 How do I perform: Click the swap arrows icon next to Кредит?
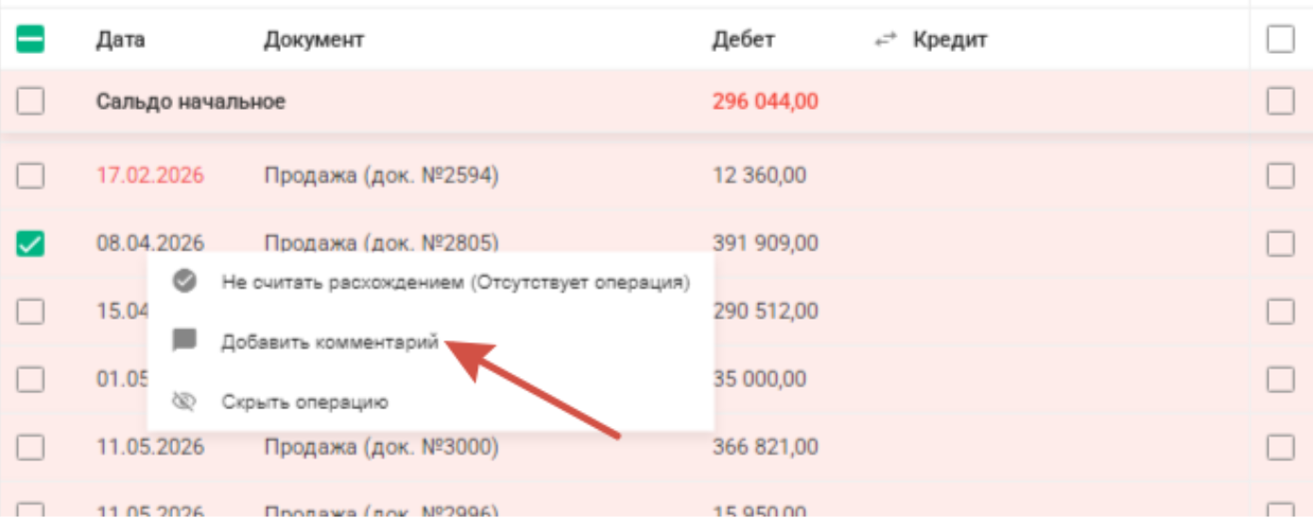point(885,40)
